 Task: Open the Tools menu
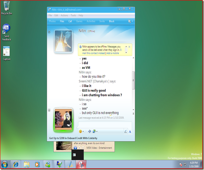[73, 15]
